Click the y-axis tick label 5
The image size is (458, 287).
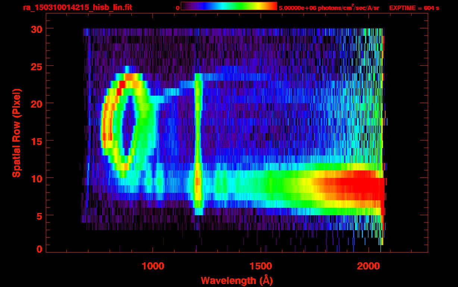point(40,216)
